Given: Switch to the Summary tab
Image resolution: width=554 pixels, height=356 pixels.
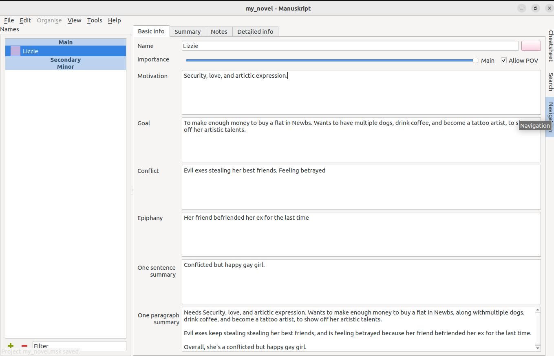Looking at the screenshot, I should click(188, 31).
